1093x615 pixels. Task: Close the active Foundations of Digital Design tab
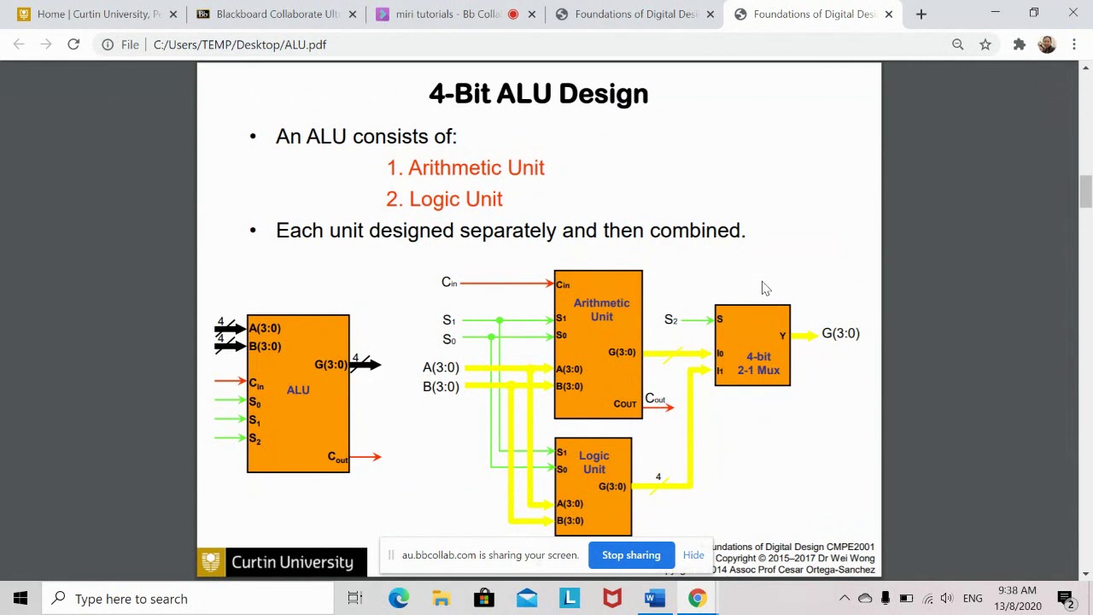[x=889, y=15]
